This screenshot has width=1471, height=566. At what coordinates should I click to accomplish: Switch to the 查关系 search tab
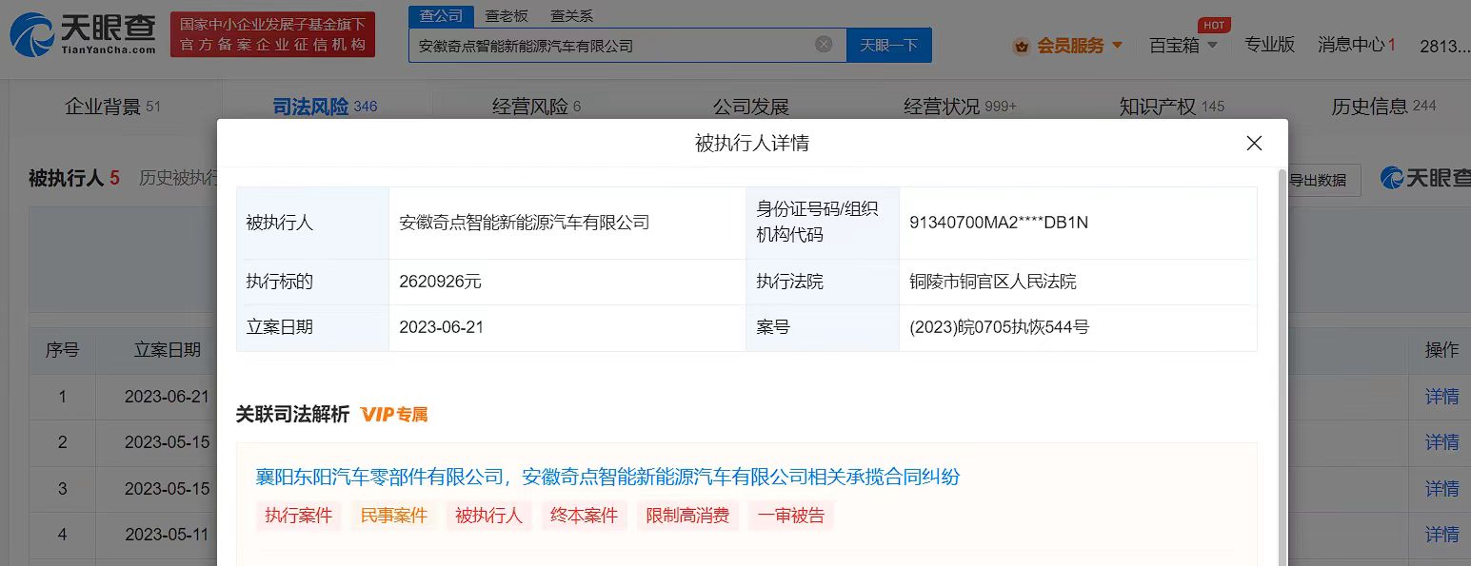(x=571, y=16)
